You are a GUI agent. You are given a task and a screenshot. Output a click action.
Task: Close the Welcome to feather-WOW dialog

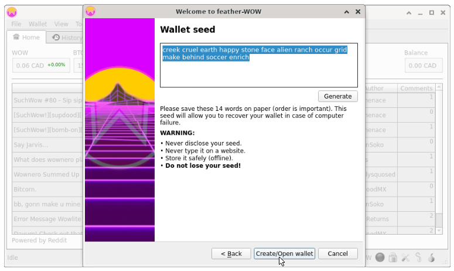(x=358, y=12)
